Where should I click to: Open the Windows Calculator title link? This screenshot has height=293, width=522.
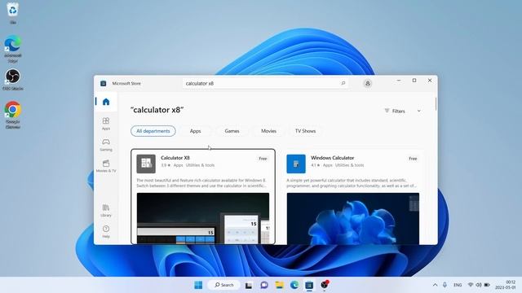coord(332,158)
